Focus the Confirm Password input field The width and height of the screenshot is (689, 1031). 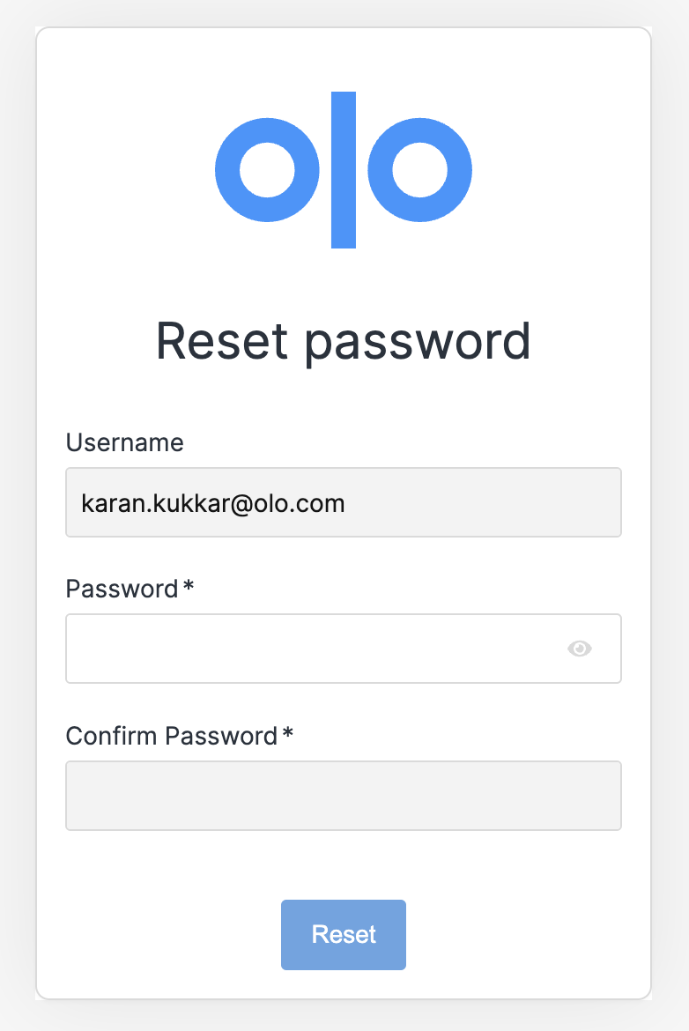point(344,796)
